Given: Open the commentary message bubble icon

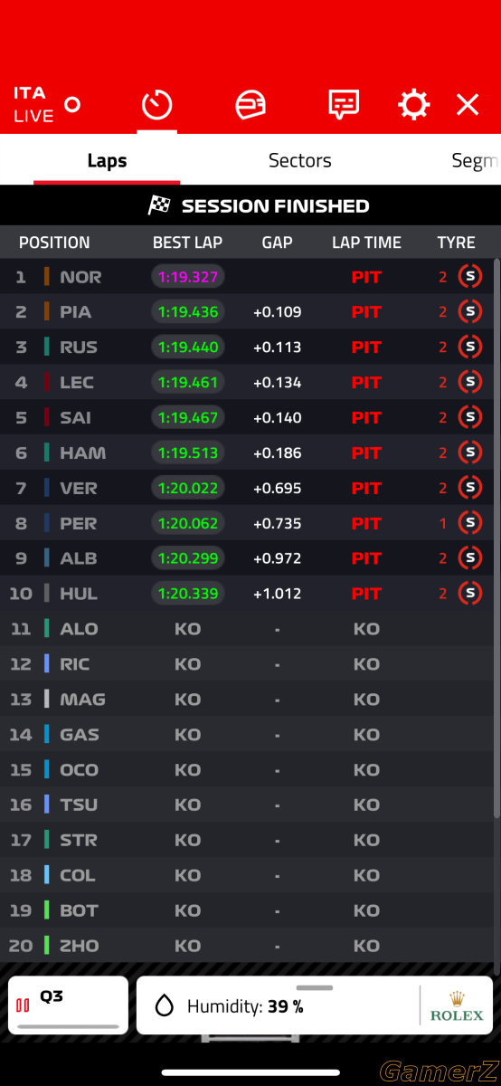Looking at the screenshot, I should pyautogui.click(x=344, y=105).
